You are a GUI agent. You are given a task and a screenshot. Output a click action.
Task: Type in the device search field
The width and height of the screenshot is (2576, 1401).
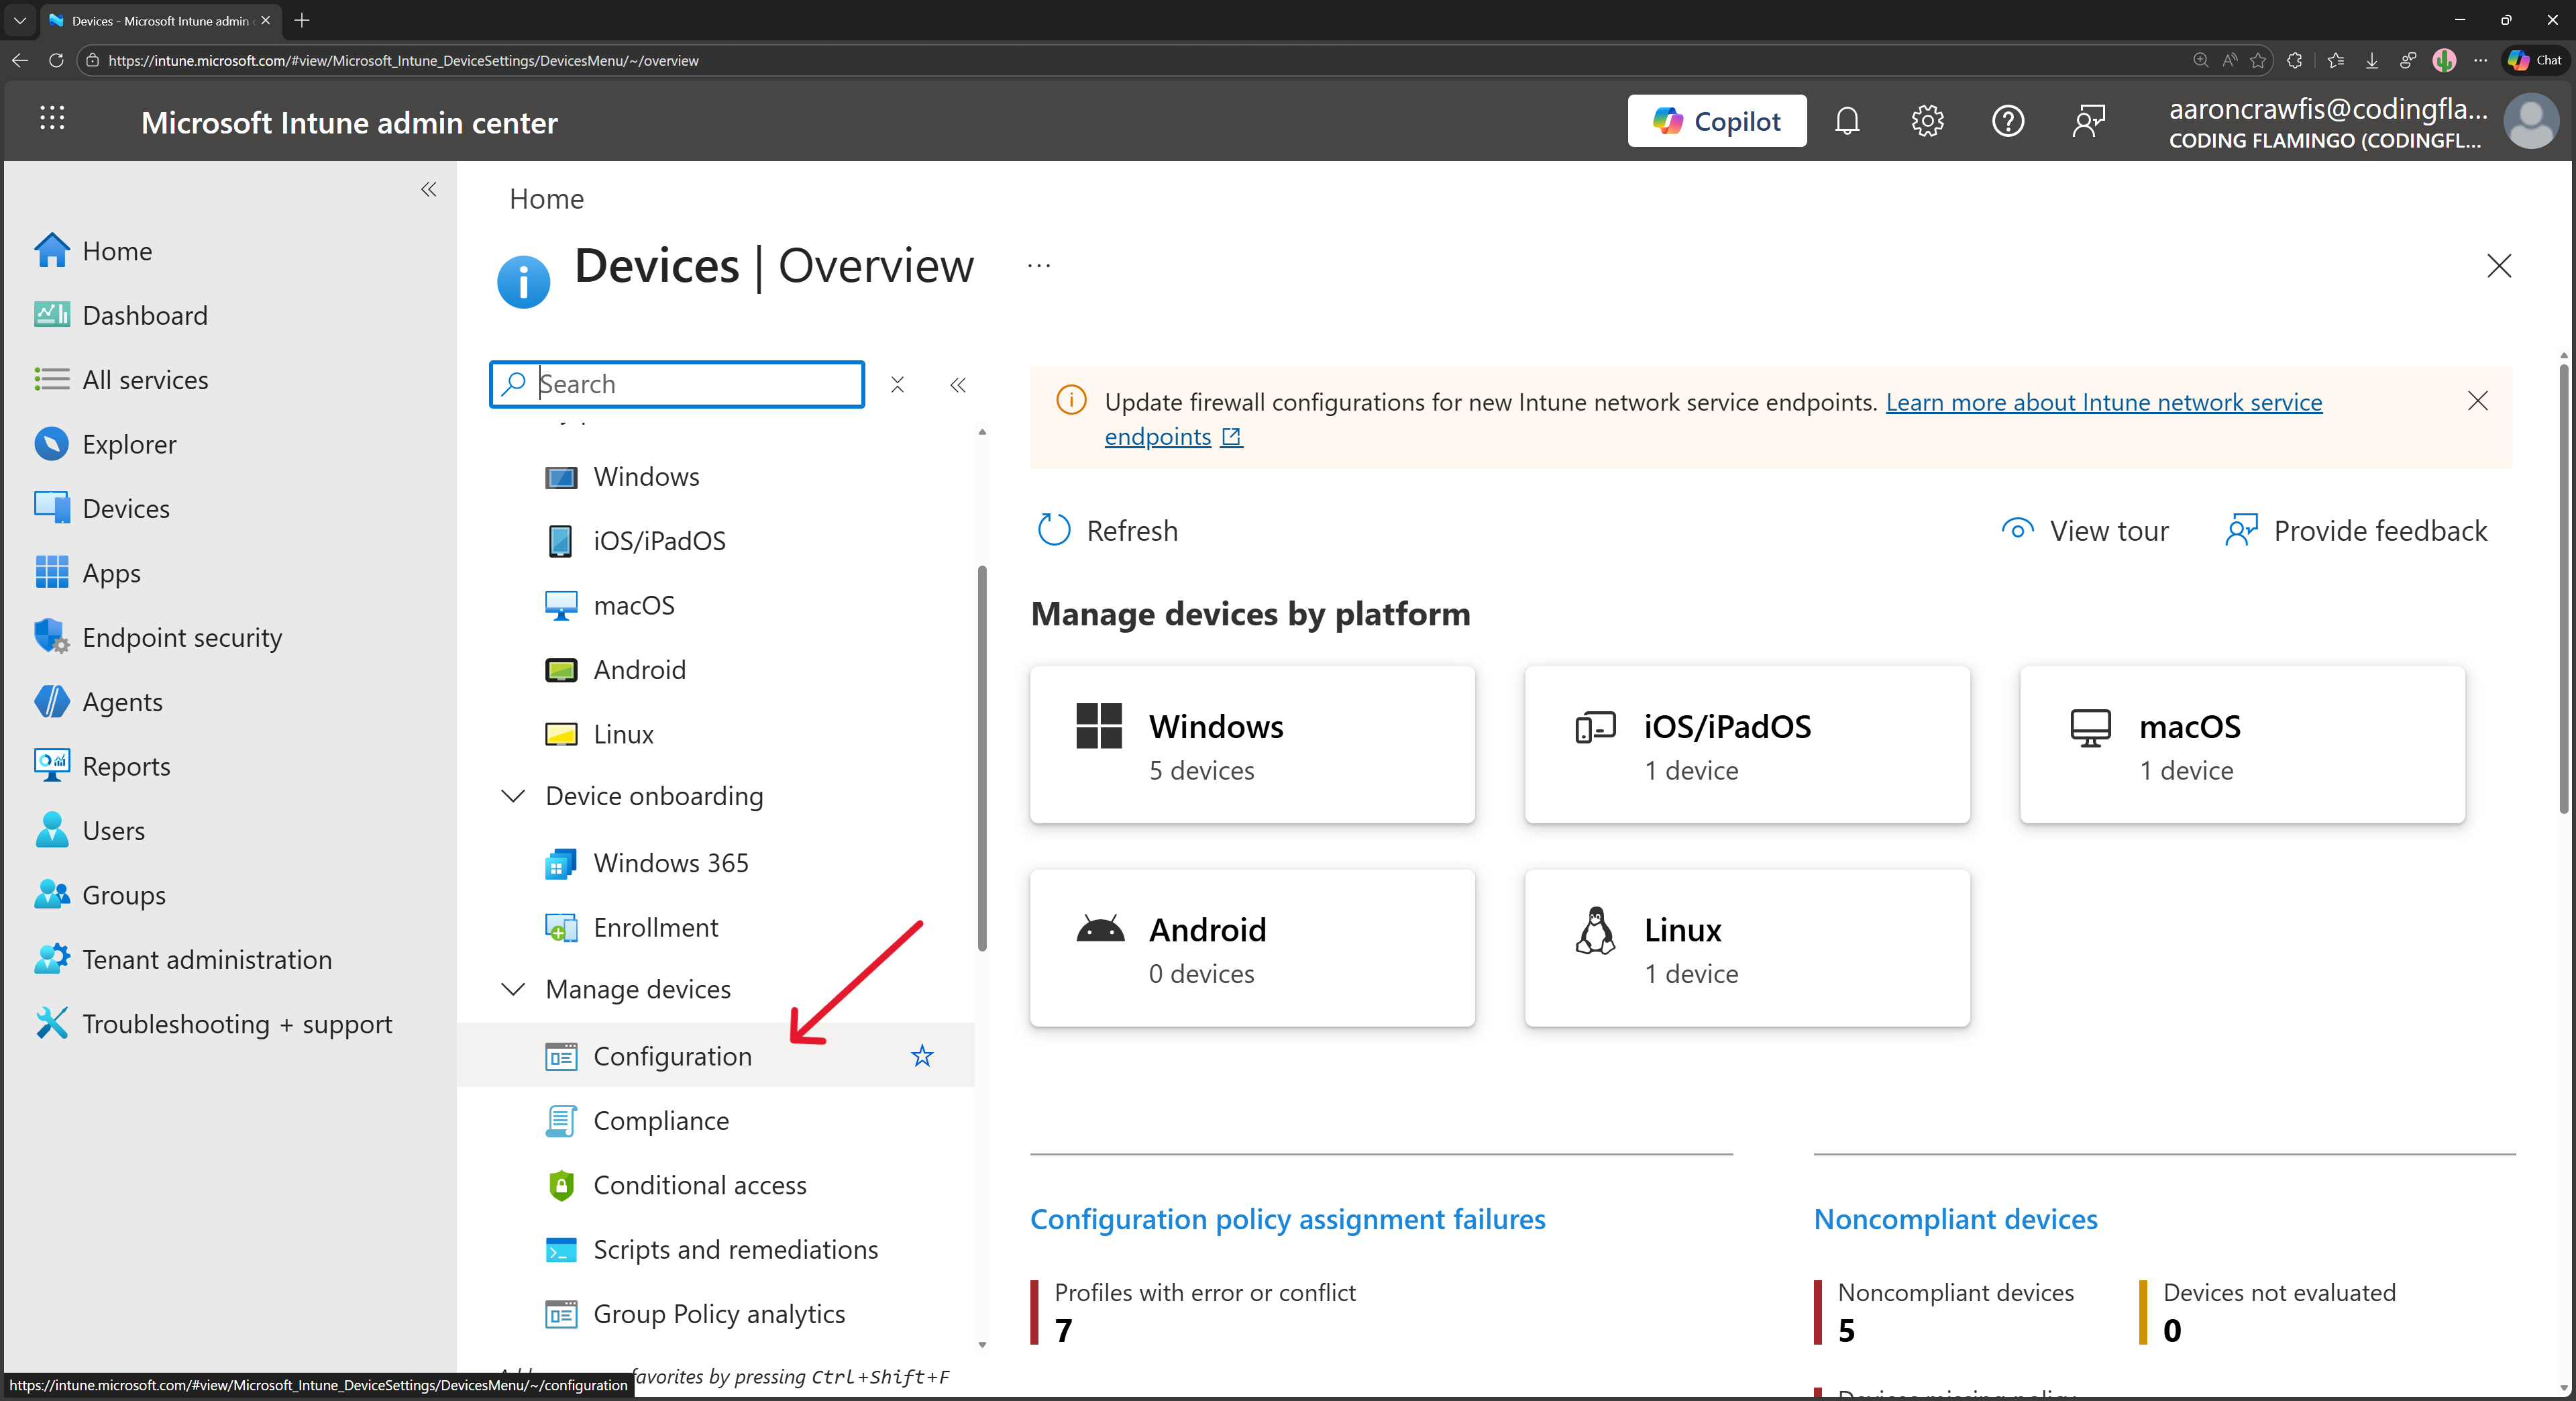coord(676,384)
